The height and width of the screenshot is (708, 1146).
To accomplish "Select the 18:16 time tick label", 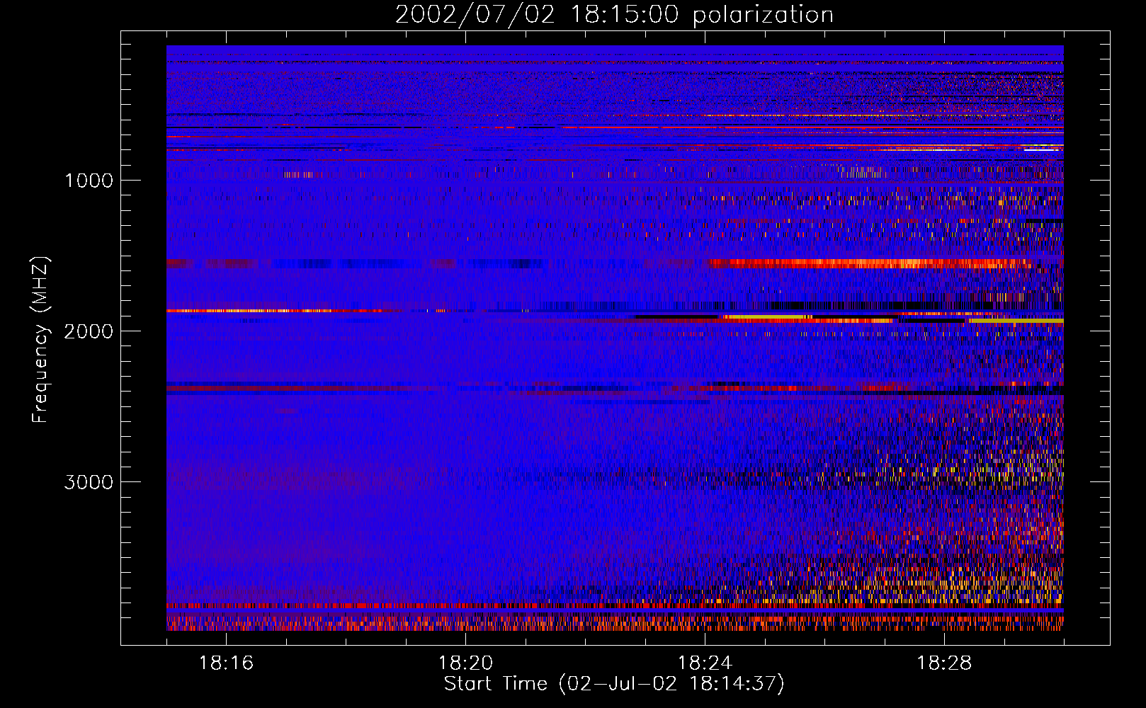I will 226,663.
